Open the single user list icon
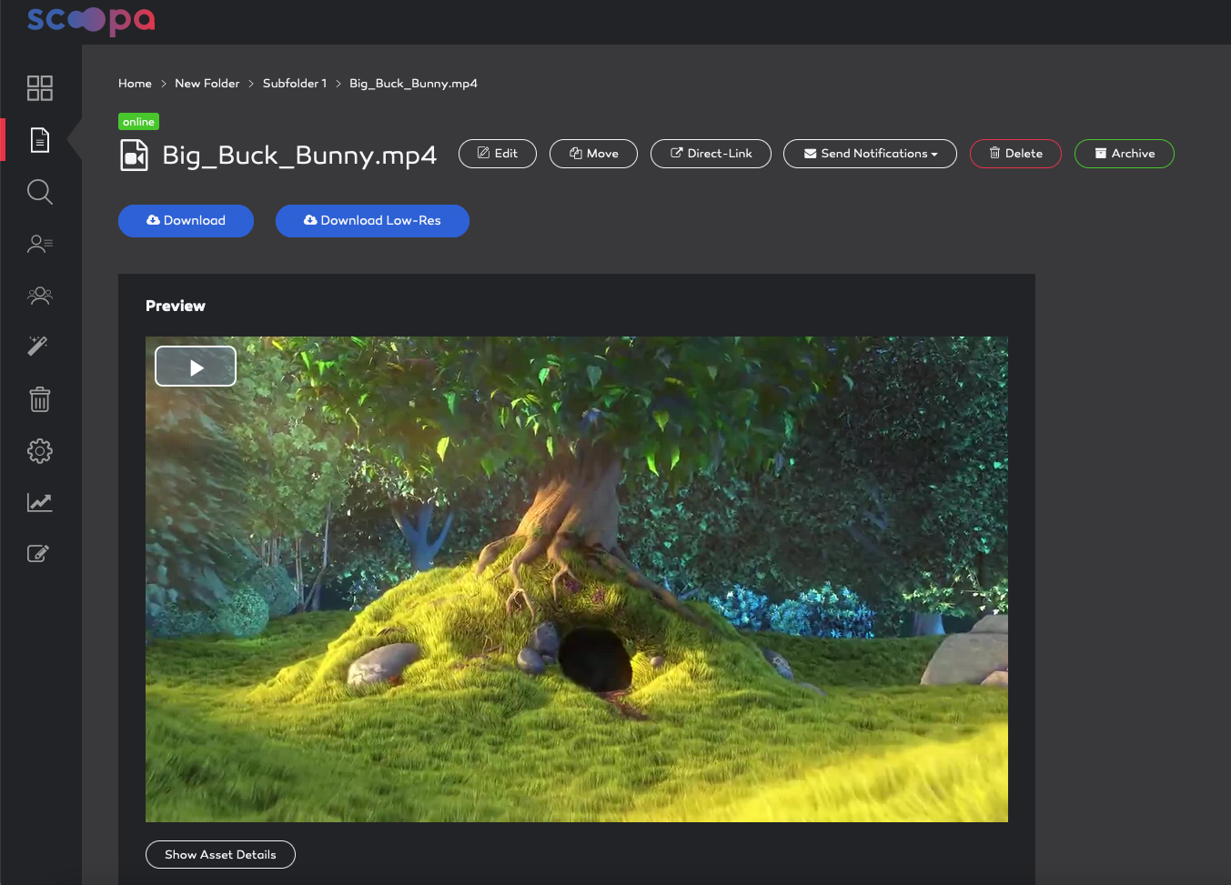The width and height of the screenshot is (1231, 885). (x=40, y=244)
